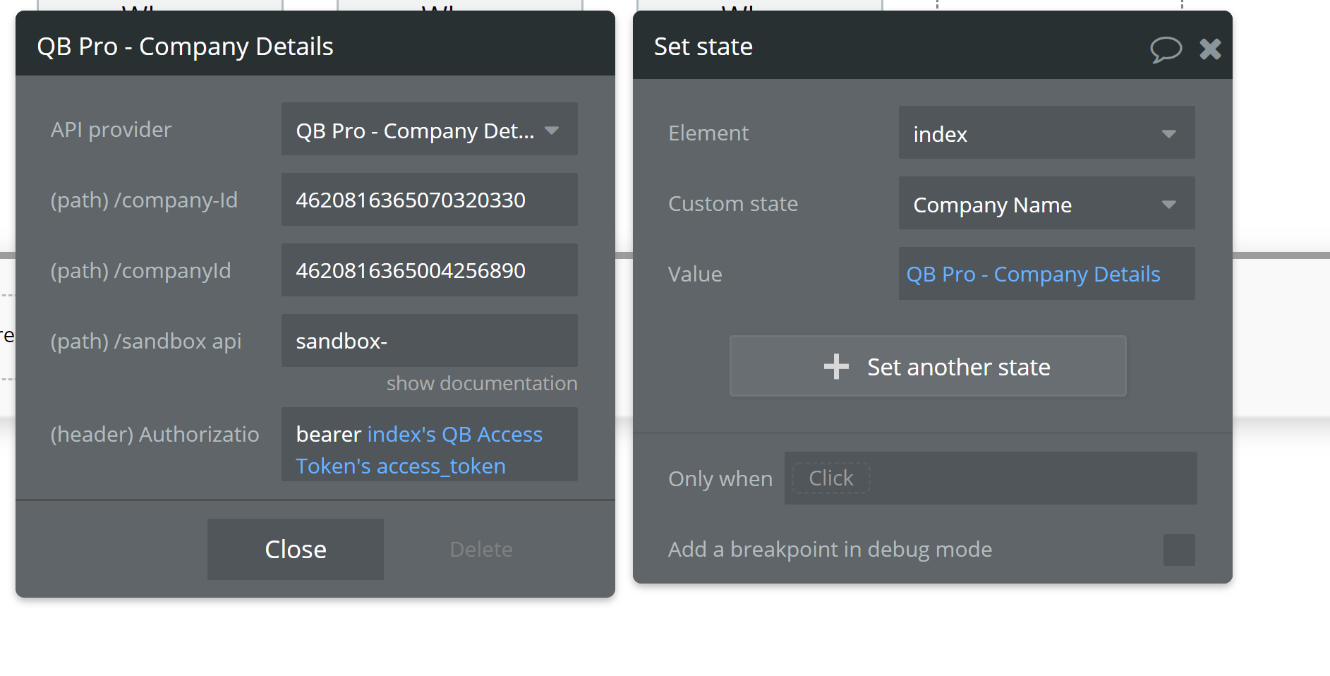Click the Close button
The width and height of the screenshot is (1330, 676).
tap(295, 549)
